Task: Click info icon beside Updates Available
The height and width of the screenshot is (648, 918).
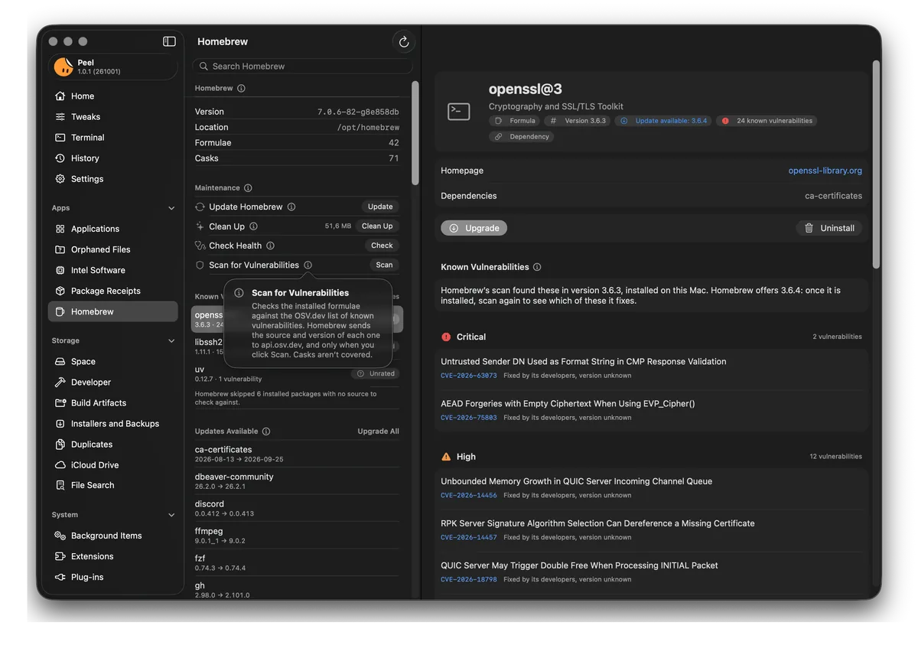Action: coord(266,431)
